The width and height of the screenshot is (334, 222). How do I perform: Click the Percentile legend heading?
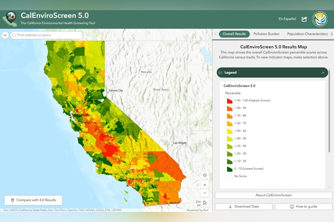233,93
